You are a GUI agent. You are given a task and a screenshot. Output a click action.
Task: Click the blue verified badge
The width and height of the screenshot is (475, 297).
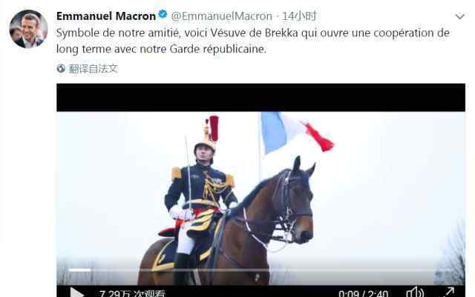[x=163, y=14]
